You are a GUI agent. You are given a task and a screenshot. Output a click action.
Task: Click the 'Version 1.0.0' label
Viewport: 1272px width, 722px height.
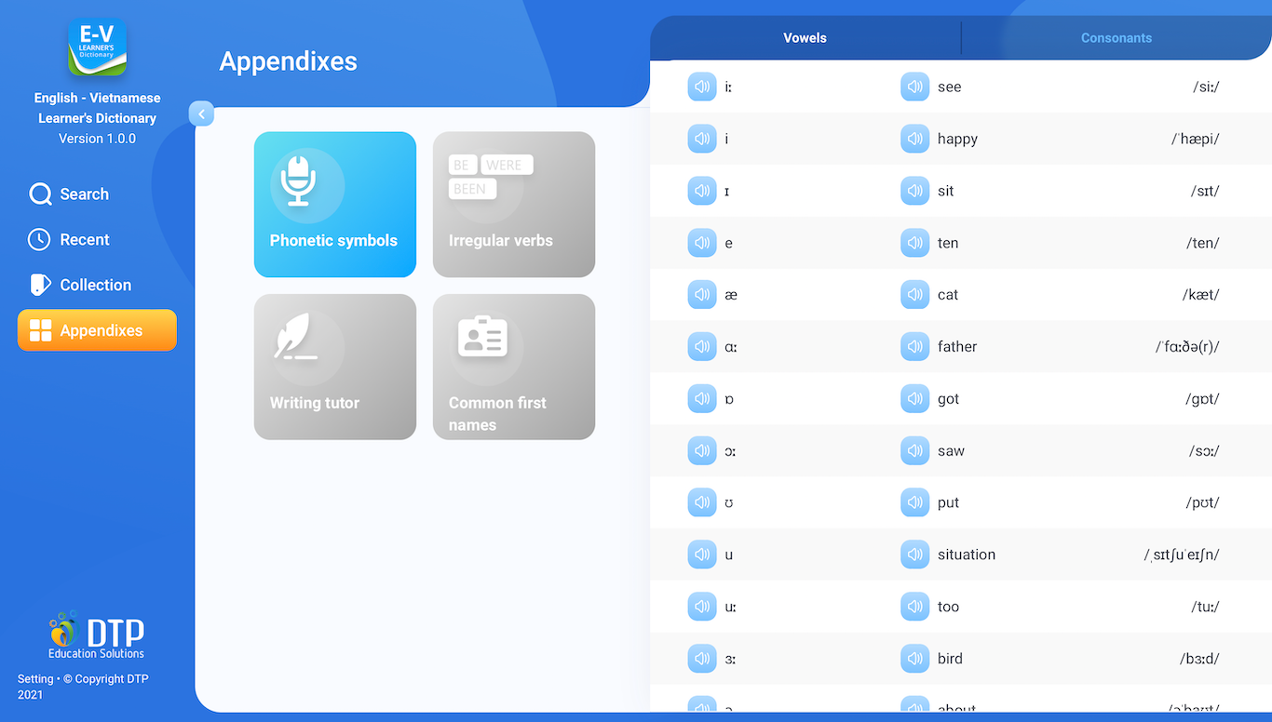click(97, 139)
